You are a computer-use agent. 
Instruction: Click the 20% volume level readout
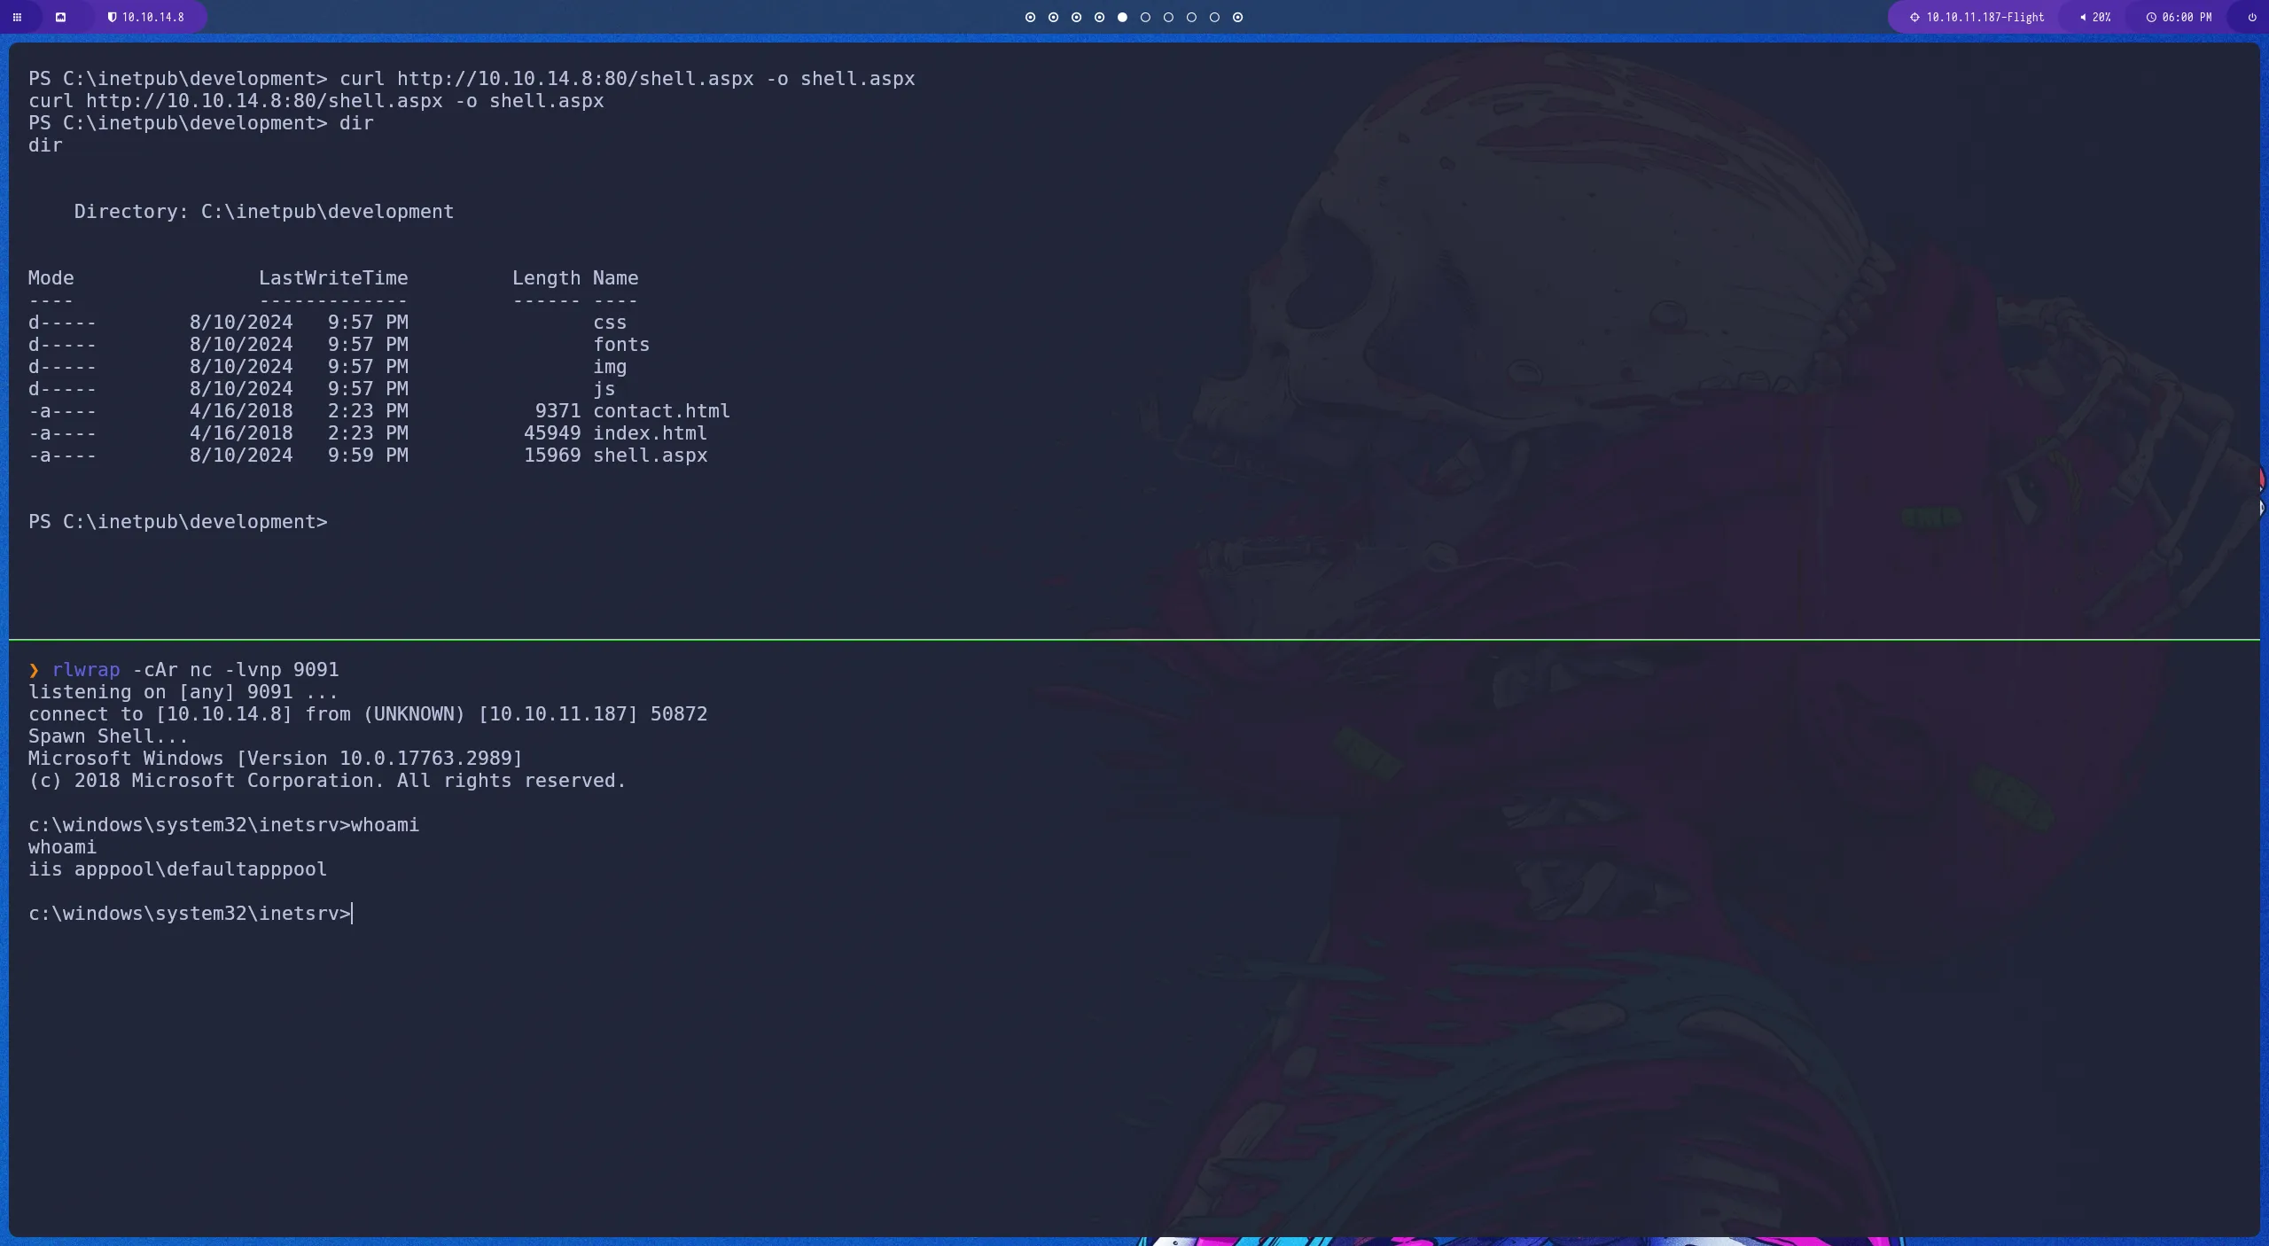click(2101, 17)
